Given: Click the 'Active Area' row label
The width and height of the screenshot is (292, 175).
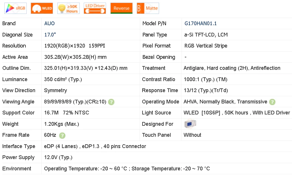Looking at the screenshot, I should (x=15, y=57).
